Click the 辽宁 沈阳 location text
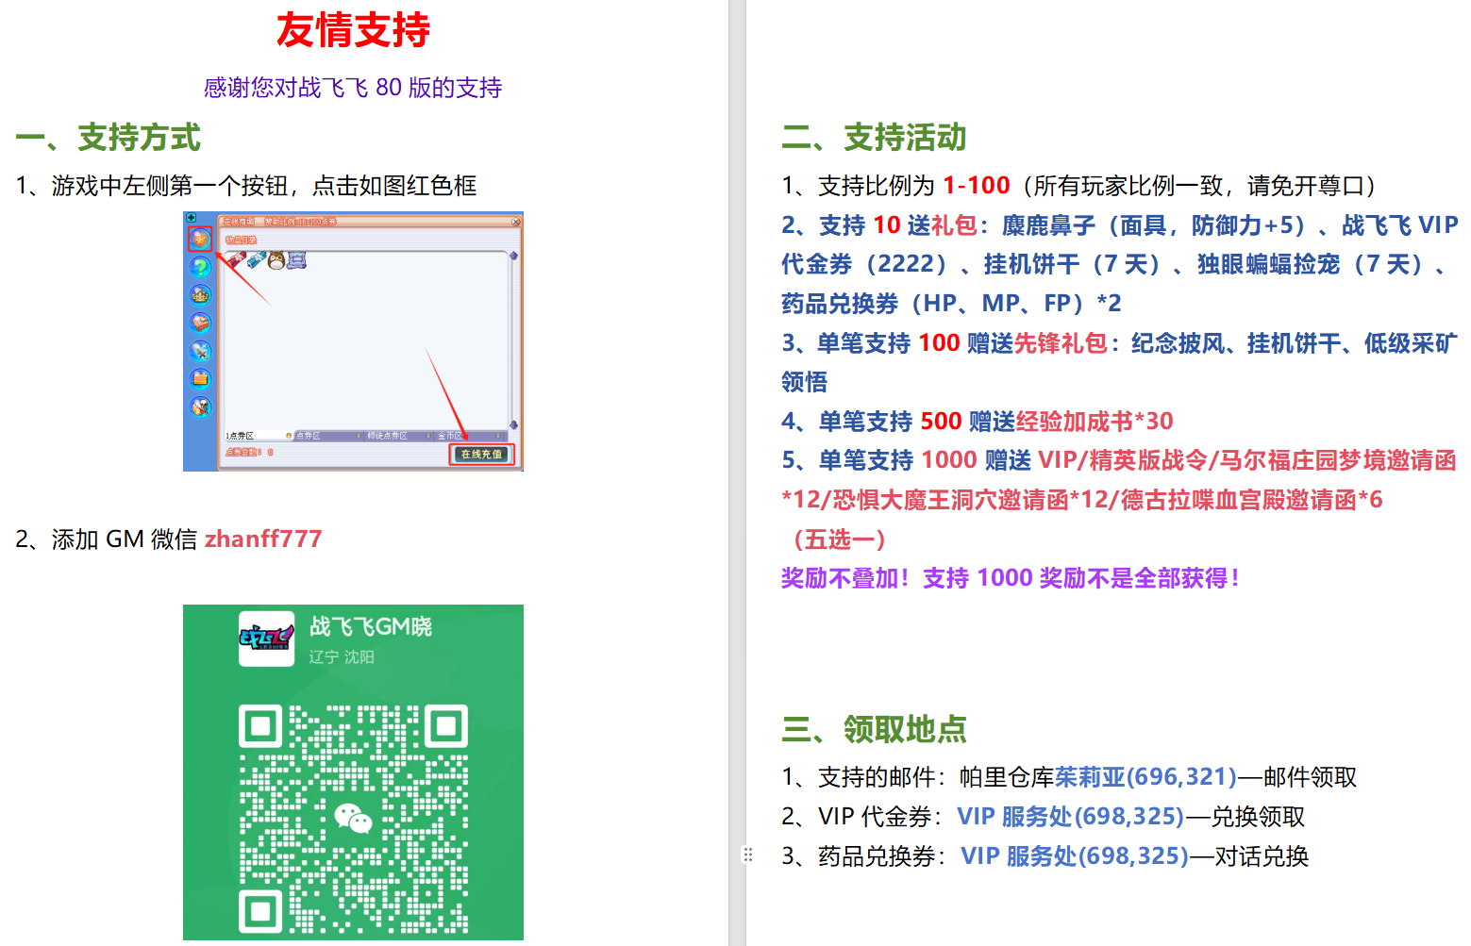 point(342,656)
